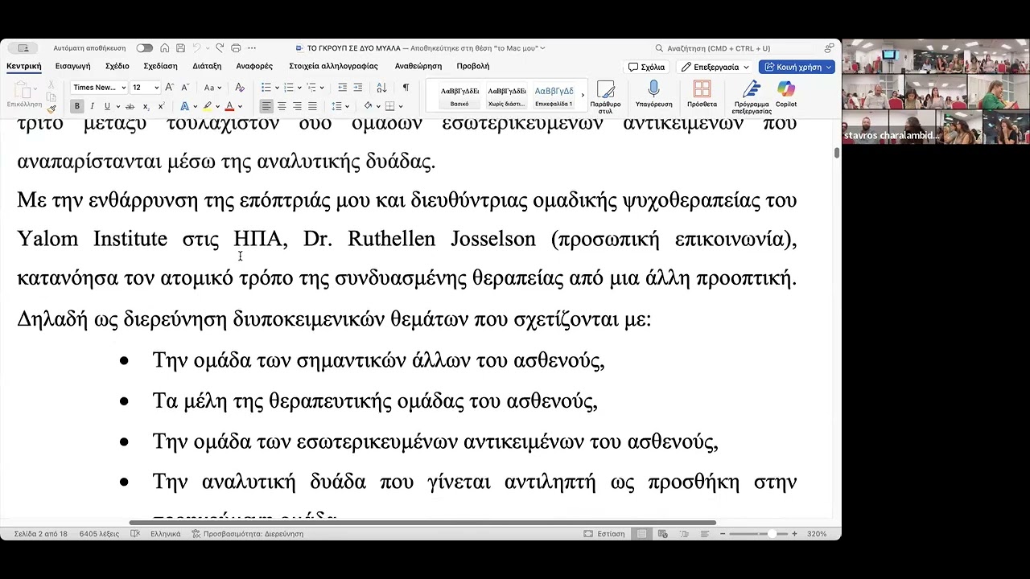Increase paragraph indent
This screenshot has width=1030, height=579.
357,87
